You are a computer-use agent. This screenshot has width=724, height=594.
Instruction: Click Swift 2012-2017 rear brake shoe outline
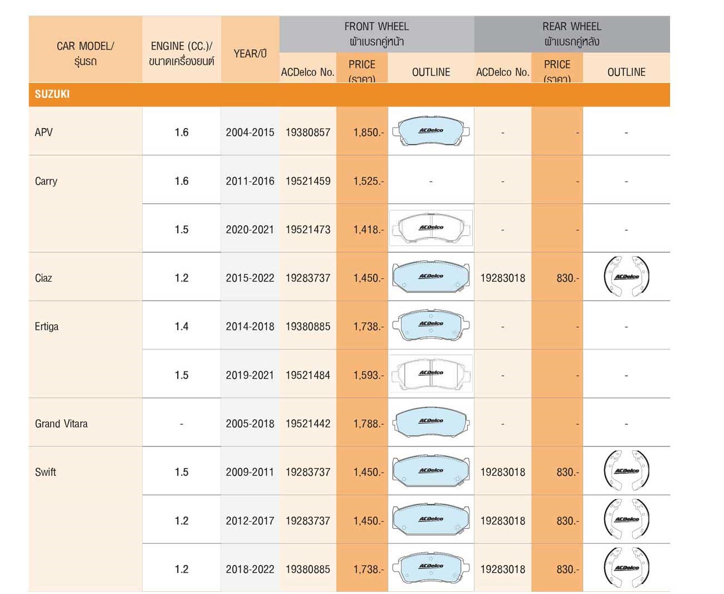coord(627,519)
